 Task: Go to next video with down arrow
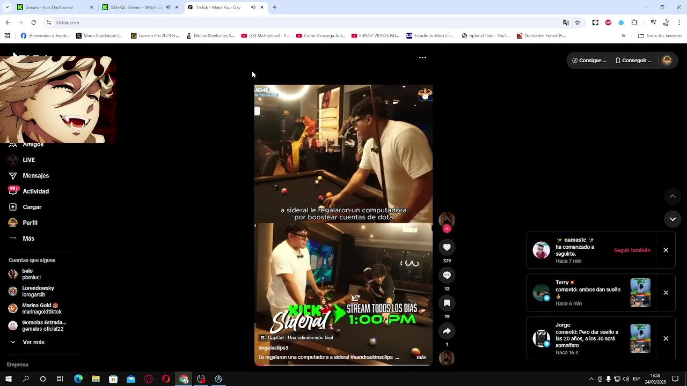coord(673,219)
